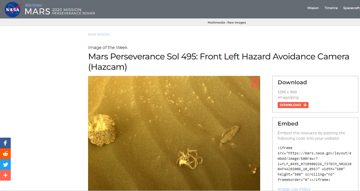Screen dimensions: 360x191
Task: Click the DOWNLOAD button
Action: (x=293, y=105)
